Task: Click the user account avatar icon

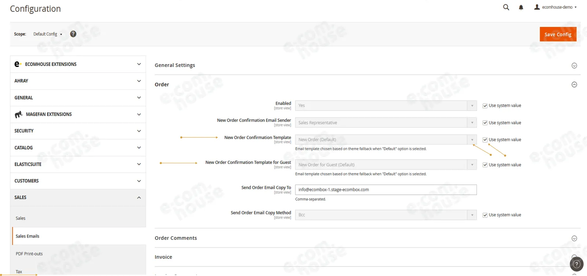Action: 537,7
